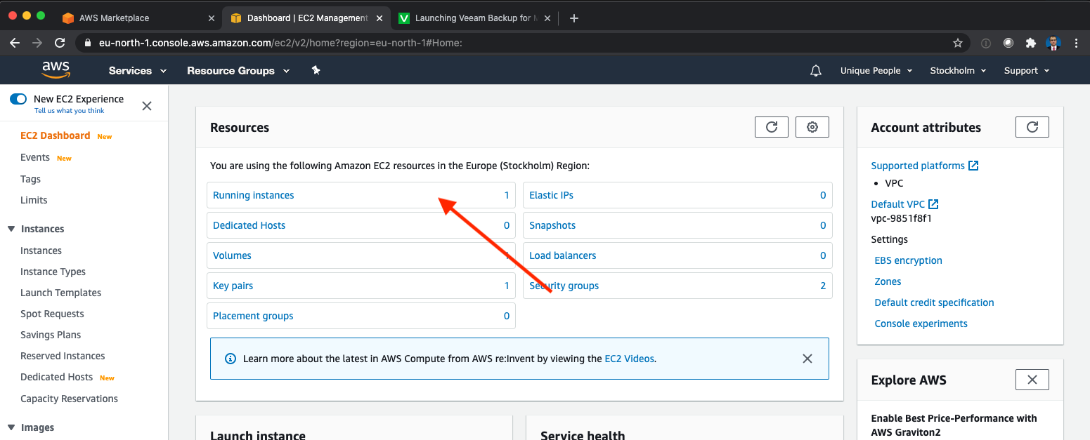Toggle the New EC2 Experience switch
Screen dimensions: 1090x440
coord(18,99)
